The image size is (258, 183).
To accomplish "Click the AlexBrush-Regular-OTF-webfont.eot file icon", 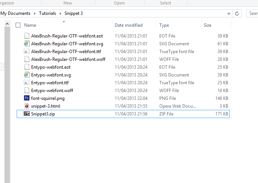I will (27, 36).
